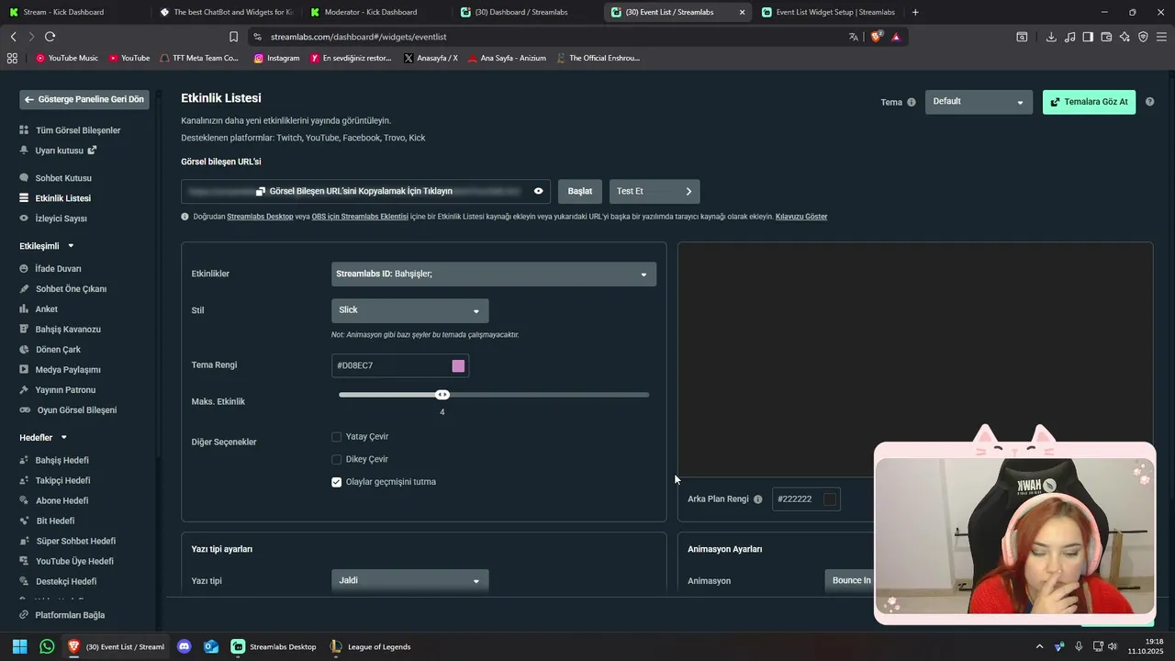Screen dimensions: 1175x661
Task: Click Gösterge Paneline Geri Dön button
Action: coord(84,99)
